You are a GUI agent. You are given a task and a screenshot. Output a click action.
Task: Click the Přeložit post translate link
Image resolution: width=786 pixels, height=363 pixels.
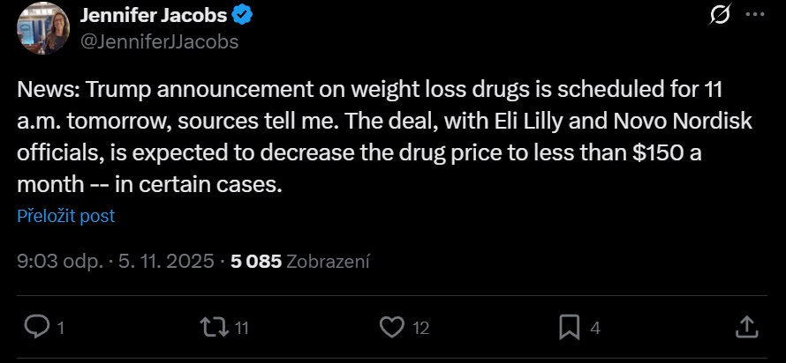coord(66,216)
